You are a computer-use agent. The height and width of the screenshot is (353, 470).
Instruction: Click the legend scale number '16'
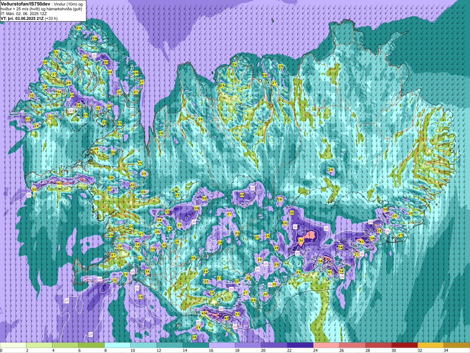coord(211,350)
